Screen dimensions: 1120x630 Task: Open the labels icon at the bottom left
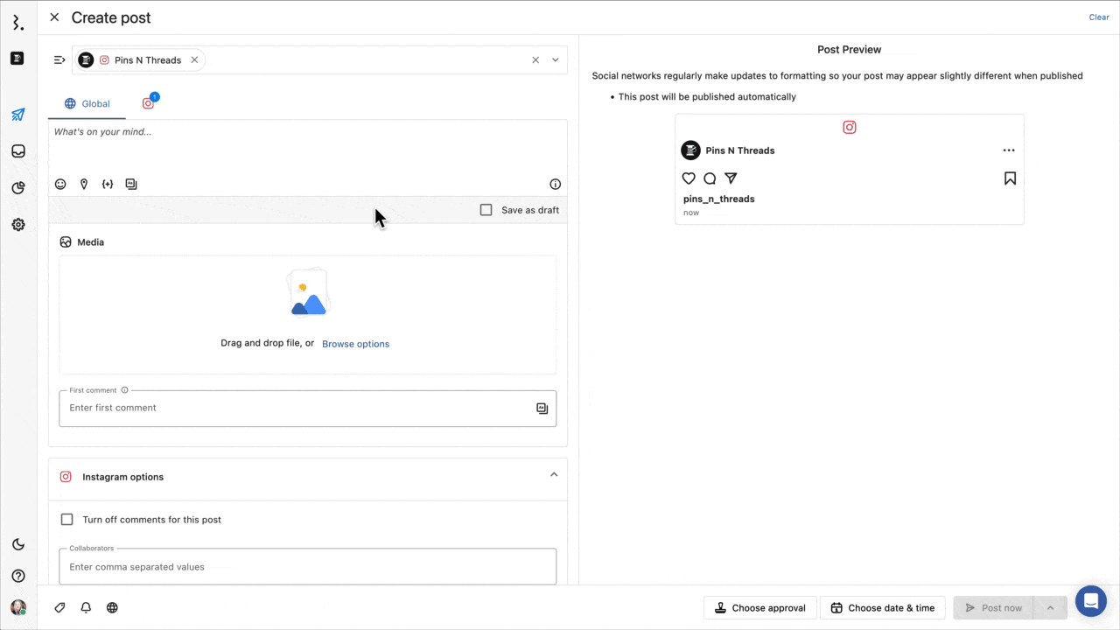59,607
